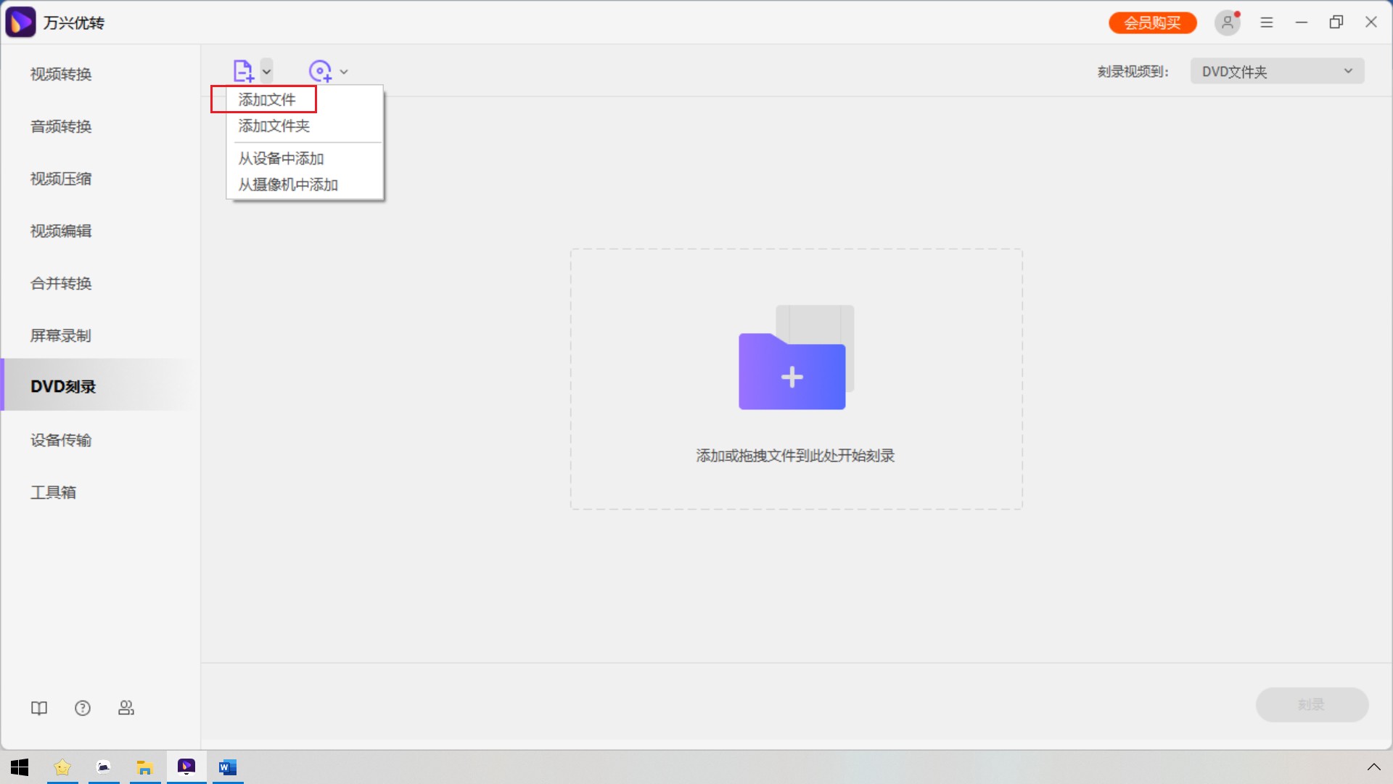Screen dimensions: 1393x784
Task: Select 添加文件夹 from the menu
Action: click(x=273, y=126)
